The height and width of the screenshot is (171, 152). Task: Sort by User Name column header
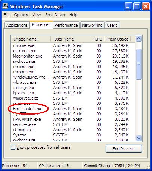[71, 39]
